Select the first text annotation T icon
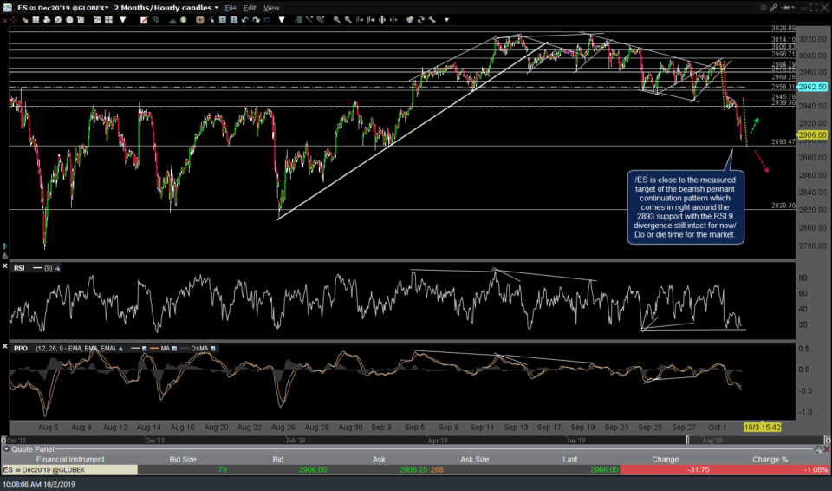832x491 pixels. tap(223, 20)
